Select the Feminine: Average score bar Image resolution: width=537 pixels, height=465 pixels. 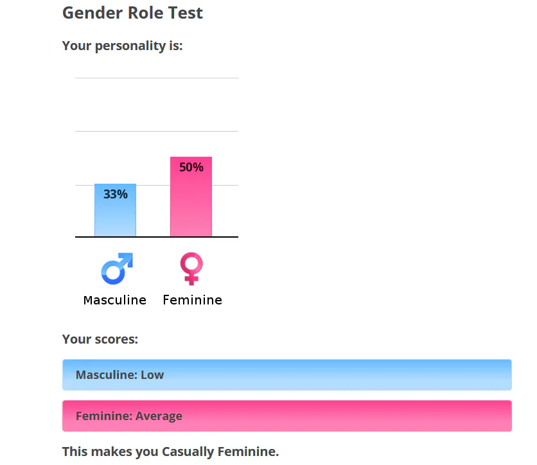pyautogui.click(x=287, y=416)
